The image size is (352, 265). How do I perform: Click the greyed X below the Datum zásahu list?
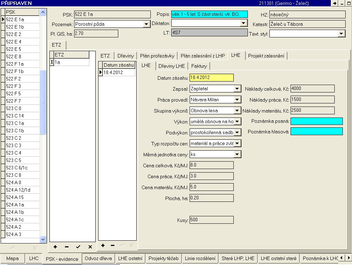point(132,246)
